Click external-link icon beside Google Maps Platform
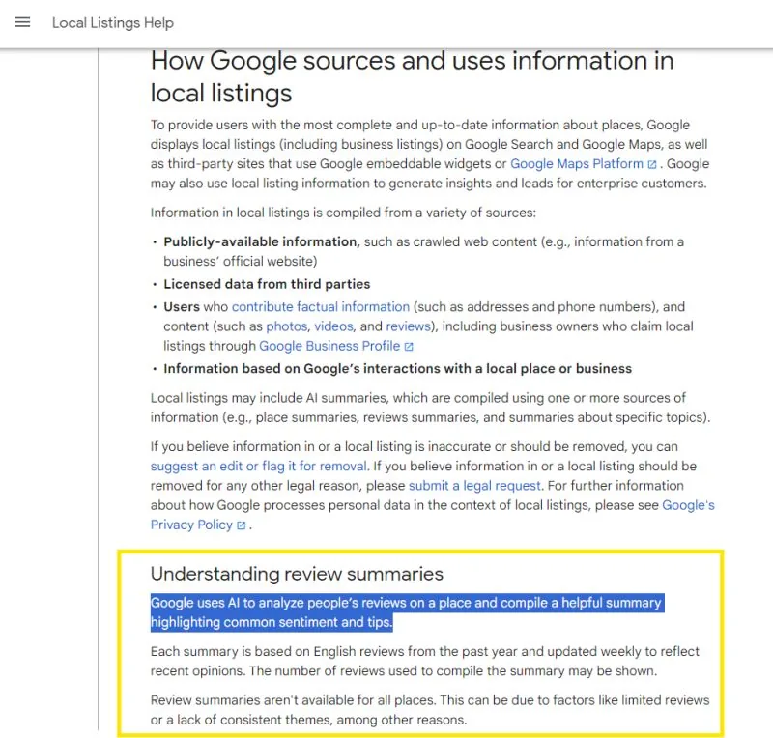The height and width of the screenshot is (738, 773). [x=651, y=164]
